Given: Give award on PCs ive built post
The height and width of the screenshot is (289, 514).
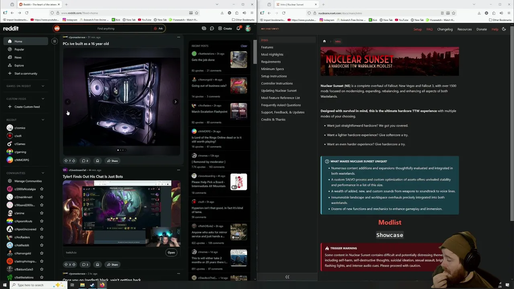Looking at the screenshot, I should [x=97, y=161].
